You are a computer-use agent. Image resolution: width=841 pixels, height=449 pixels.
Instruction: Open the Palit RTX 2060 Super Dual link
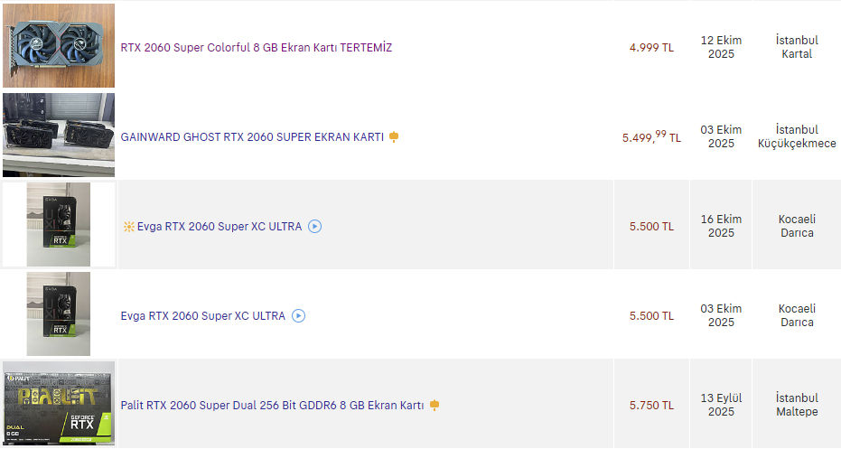click(272, 406)
